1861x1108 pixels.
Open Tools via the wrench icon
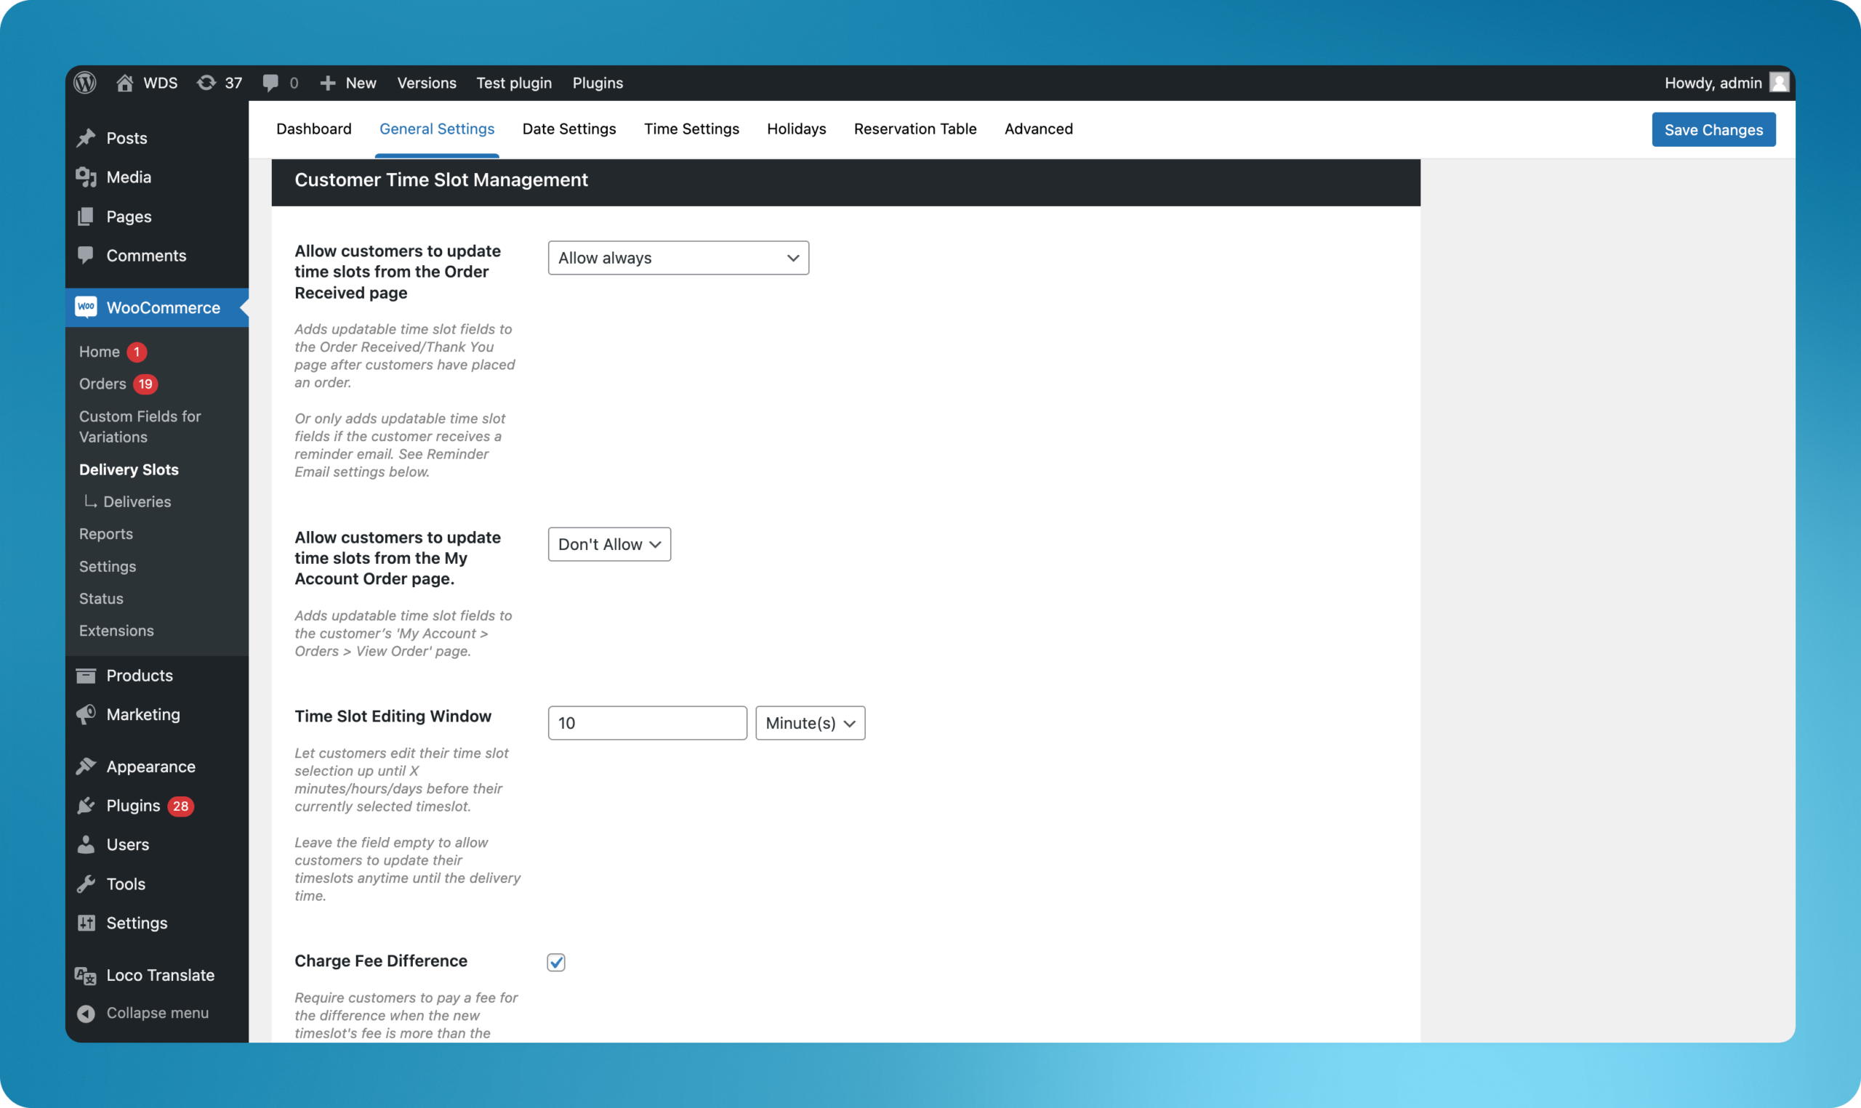click(86, 883)
